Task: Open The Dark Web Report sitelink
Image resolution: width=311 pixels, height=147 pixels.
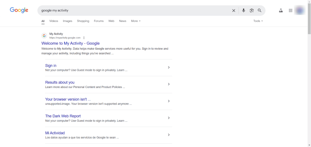Action: (x=63, y=116)
